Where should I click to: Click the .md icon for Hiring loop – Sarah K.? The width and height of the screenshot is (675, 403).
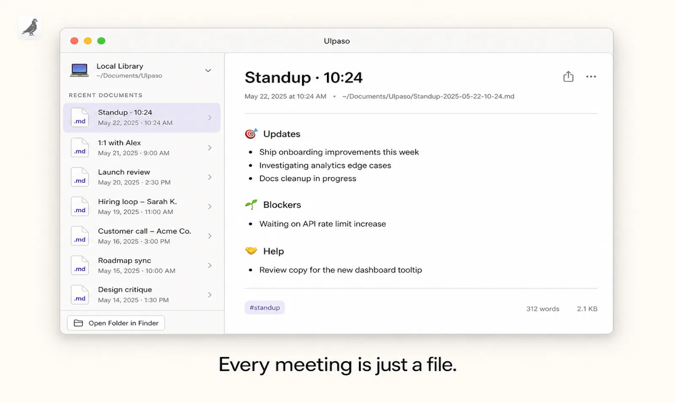[x=80, y=207]
